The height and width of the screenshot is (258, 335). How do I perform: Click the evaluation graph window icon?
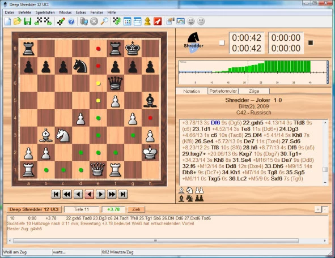pyautogui.click(x=180, y=21)
